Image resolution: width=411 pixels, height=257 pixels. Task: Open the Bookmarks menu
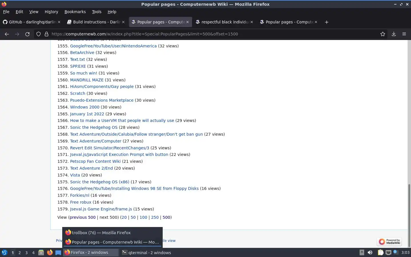75,12
